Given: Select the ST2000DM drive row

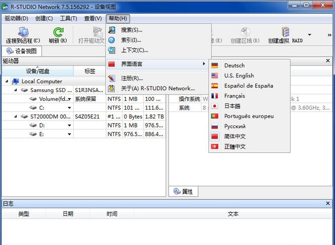Looking at the screenshot, I should 84,117.
